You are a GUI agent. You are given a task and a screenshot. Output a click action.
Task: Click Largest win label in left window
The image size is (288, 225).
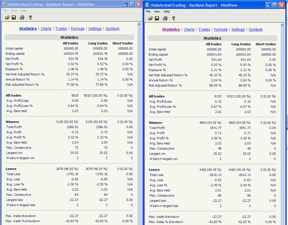pos(14,153)
